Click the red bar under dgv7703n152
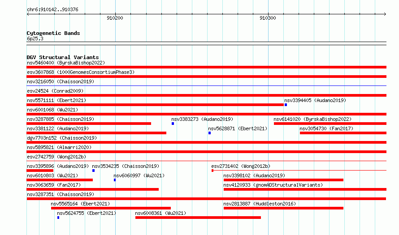This screenshot has width=399, height=235. click(207, 142)
